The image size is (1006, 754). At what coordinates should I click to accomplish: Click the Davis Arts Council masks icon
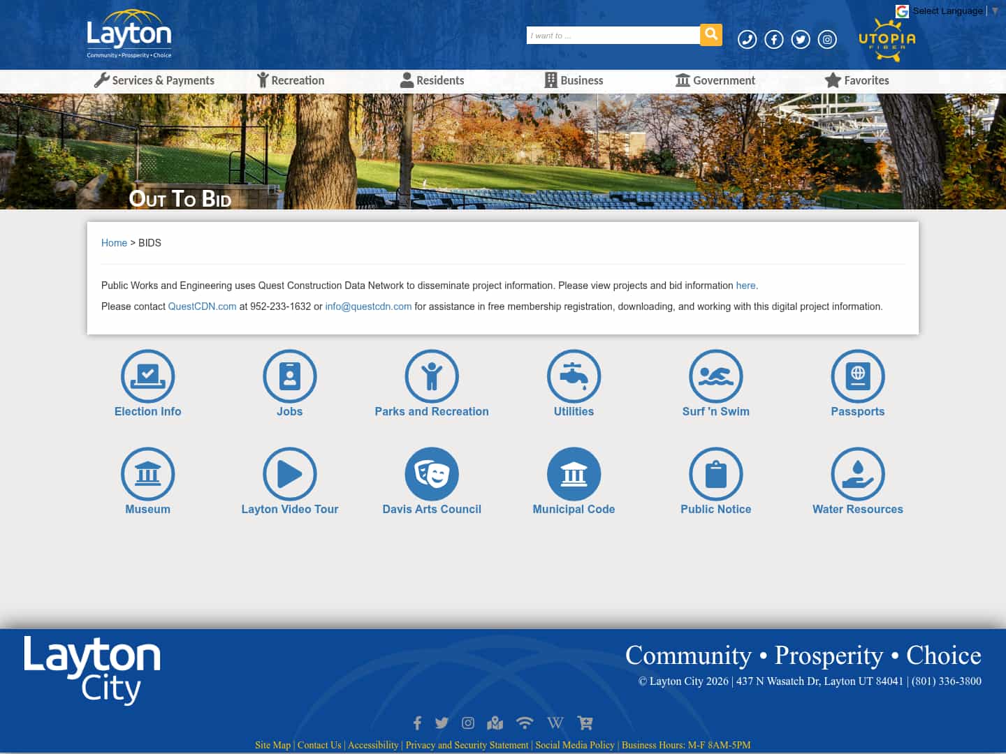point(432,473)
